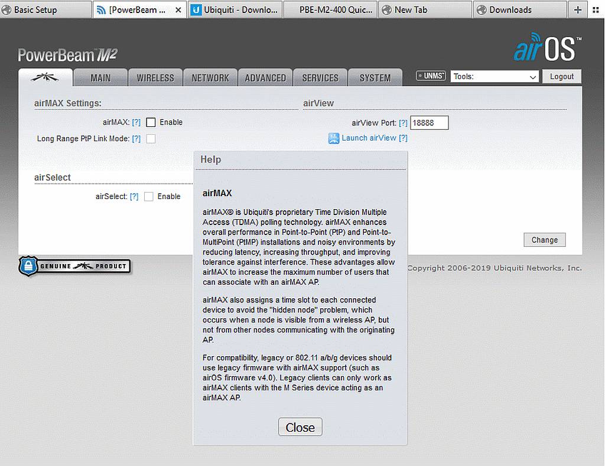Toggle the airSelect Enable checkbox
Viewport: 605px width, 466px height.
click(148, 196)
